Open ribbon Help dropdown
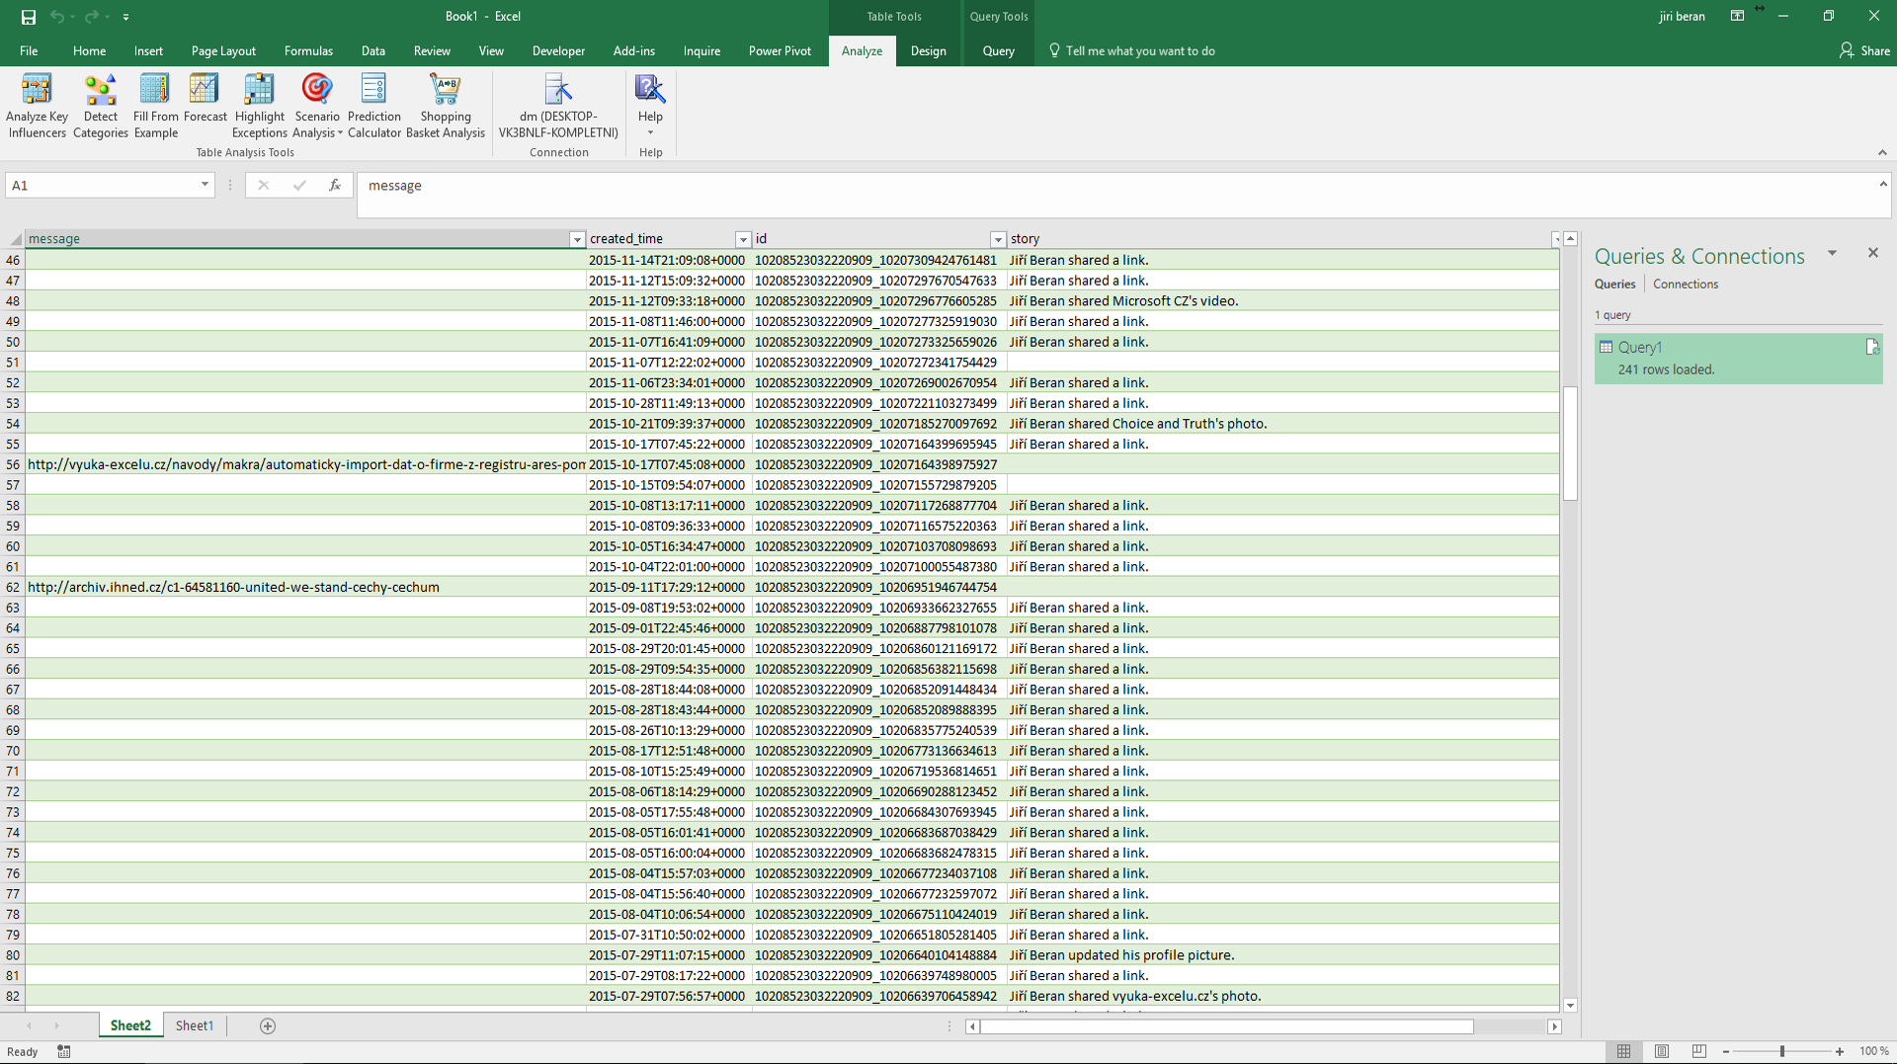Screen dimensions: 1897x1064 pyautogui.click(x=650, y=106)
